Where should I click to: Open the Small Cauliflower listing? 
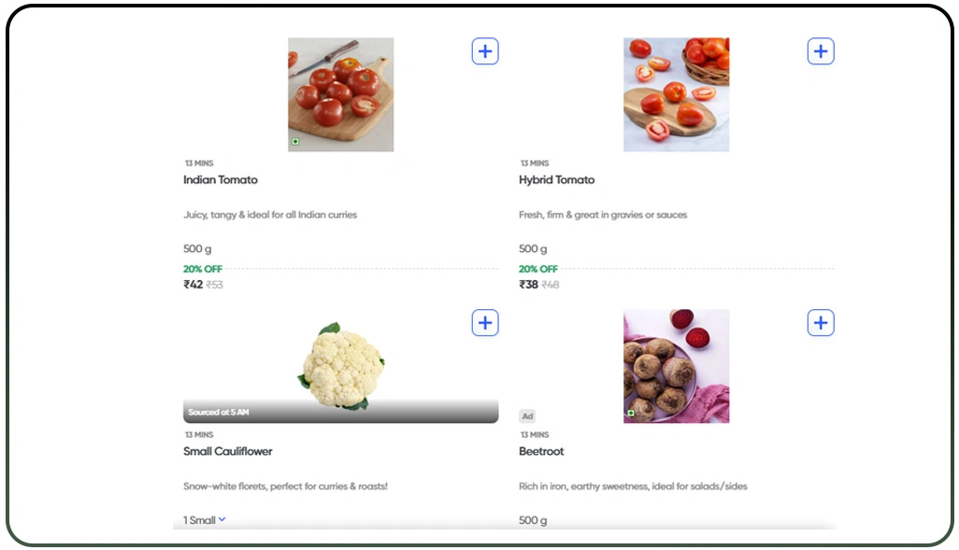[227, 451]
